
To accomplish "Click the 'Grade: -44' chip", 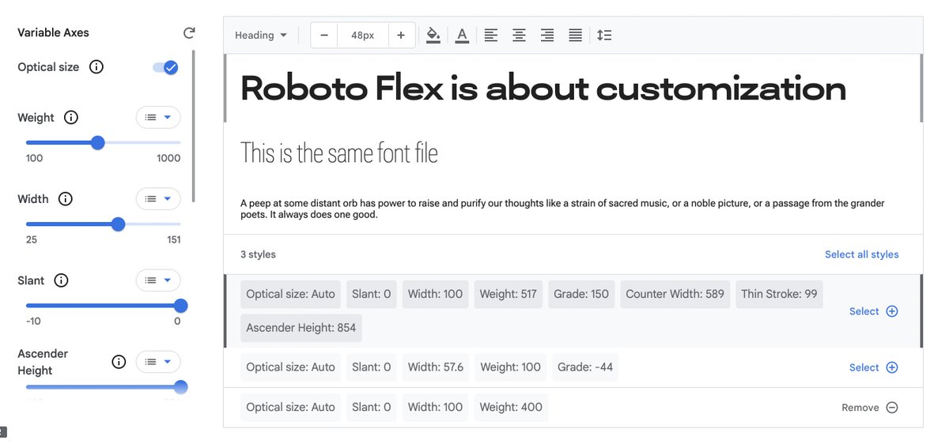I will [x=585, y=367].
